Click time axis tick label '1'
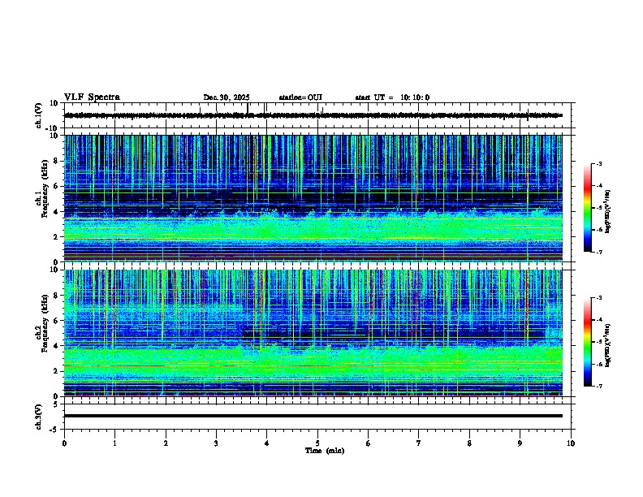Image resolution: width=643 pixels, height=497 pixels. coord(114,443)
